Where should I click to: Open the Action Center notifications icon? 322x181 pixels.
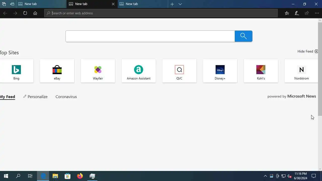314,176
